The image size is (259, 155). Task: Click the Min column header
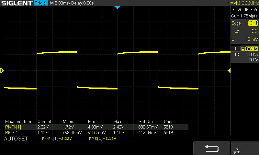pyautogui.click(x=92, y=121)
